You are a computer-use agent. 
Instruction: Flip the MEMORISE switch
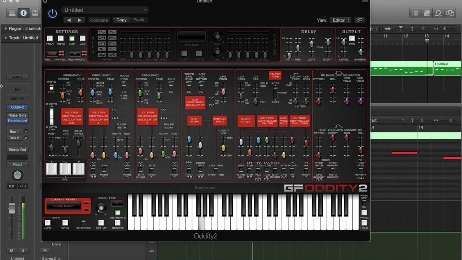(x=83, y=223)
